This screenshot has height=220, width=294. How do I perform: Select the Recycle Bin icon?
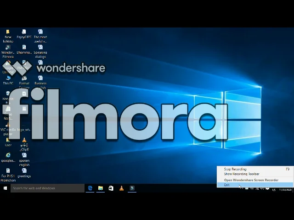pyautogui.click(x=8, y=98)
